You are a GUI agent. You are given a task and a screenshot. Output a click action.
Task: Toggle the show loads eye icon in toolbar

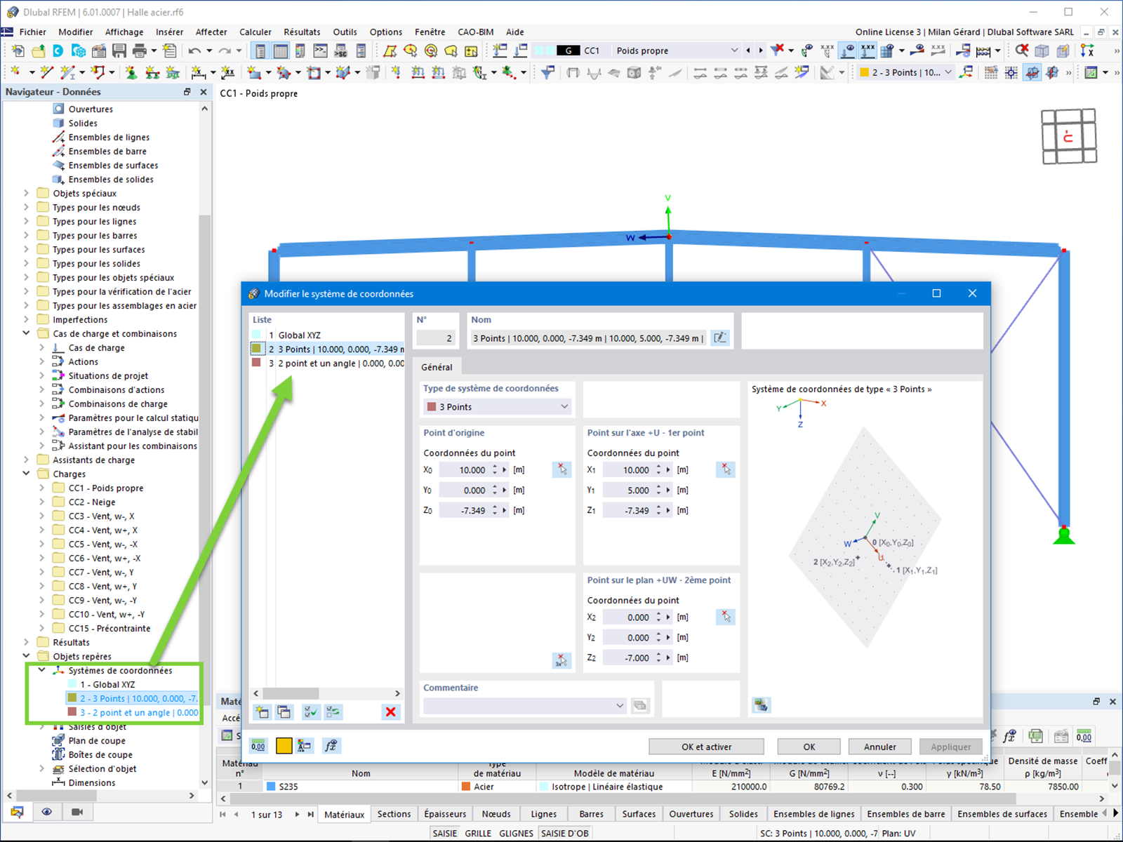(x=848, y=51)
